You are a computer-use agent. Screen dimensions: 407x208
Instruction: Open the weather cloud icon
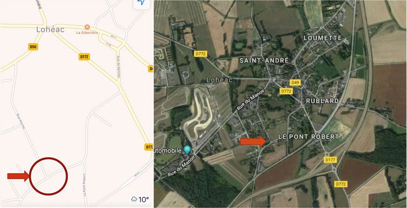click(x=134, y=200)
